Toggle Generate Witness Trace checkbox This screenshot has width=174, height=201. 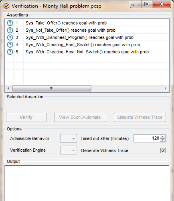point(163,150)
